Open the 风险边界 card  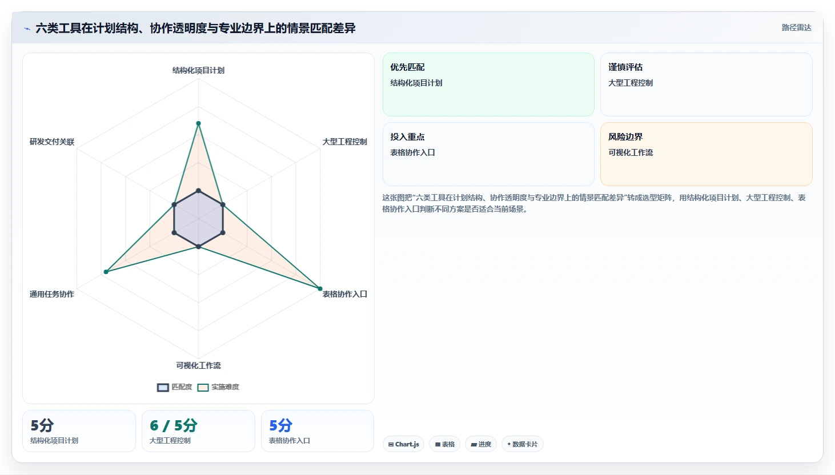706,154
